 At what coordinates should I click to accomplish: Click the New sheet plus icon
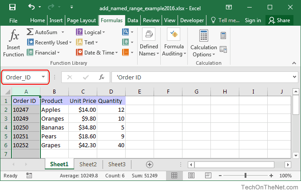[150, 165]
